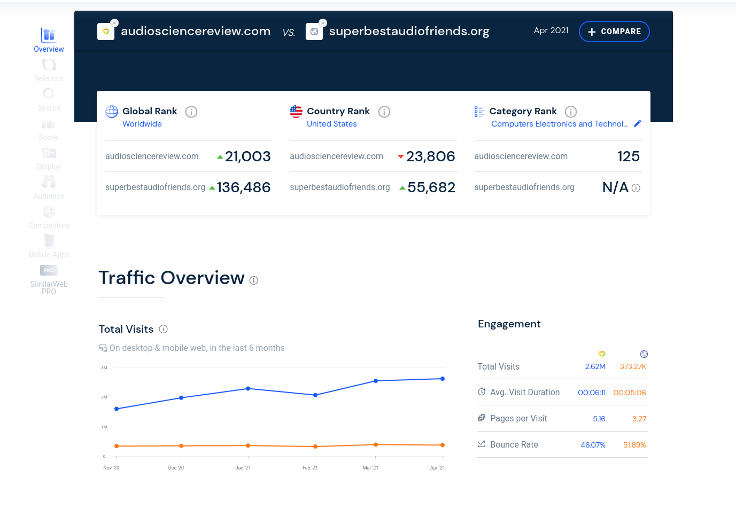
Task: Click the Apr 2021 date label
Action: click(x=551, y=30)
